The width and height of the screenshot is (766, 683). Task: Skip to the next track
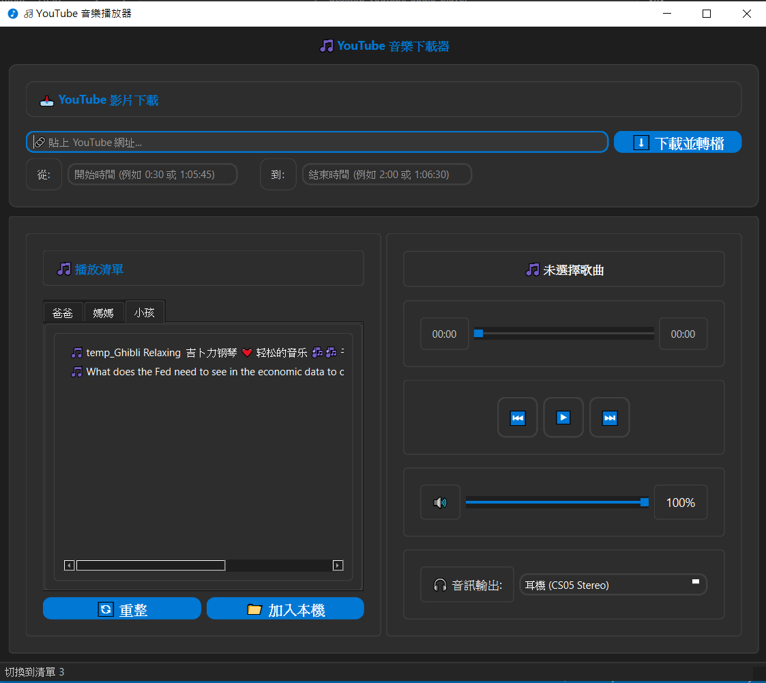coord(609,418)
